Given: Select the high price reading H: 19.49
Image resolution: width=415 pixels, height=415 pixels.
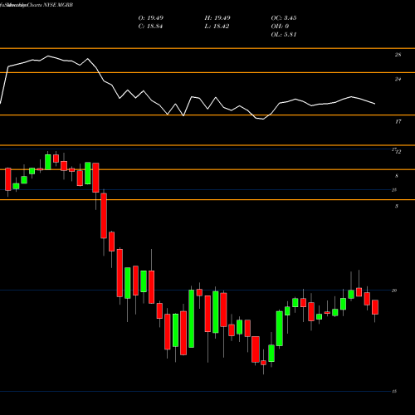Looking at the screenshot, I should tap(217, 18).
